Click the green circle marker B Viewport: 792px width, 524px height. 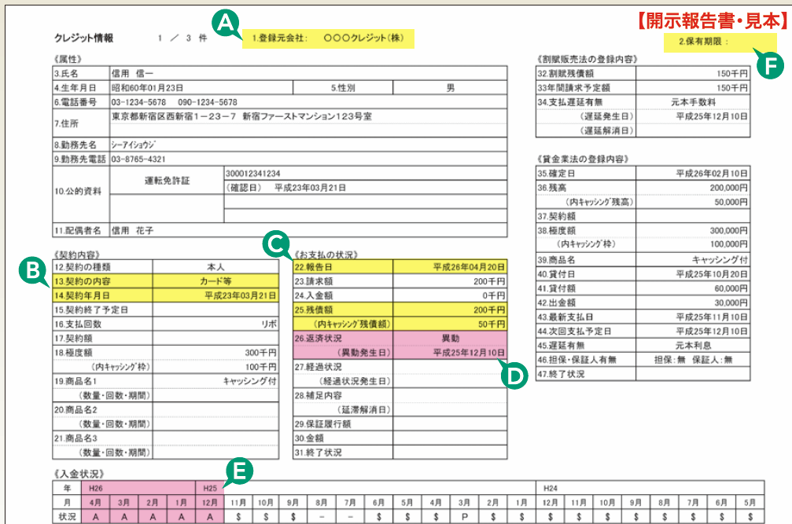click(x=33, y=270)
